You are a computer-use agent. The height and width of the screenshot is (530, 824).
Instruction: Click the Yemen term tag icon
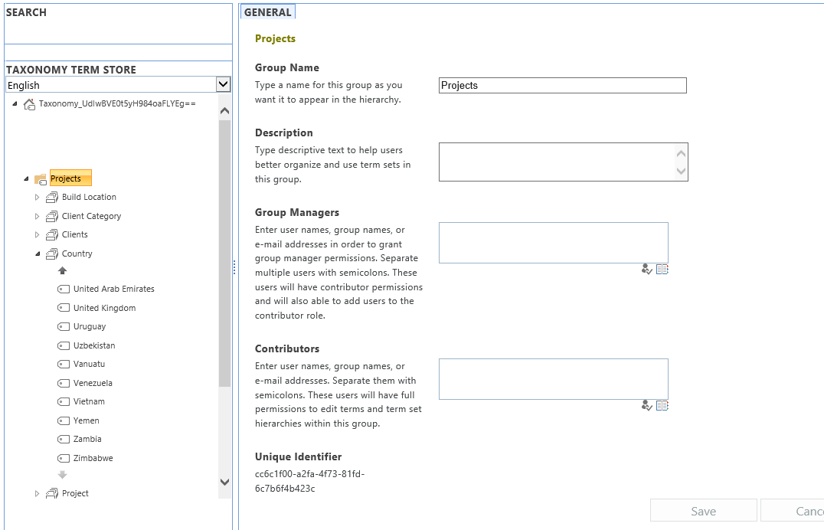64,420
